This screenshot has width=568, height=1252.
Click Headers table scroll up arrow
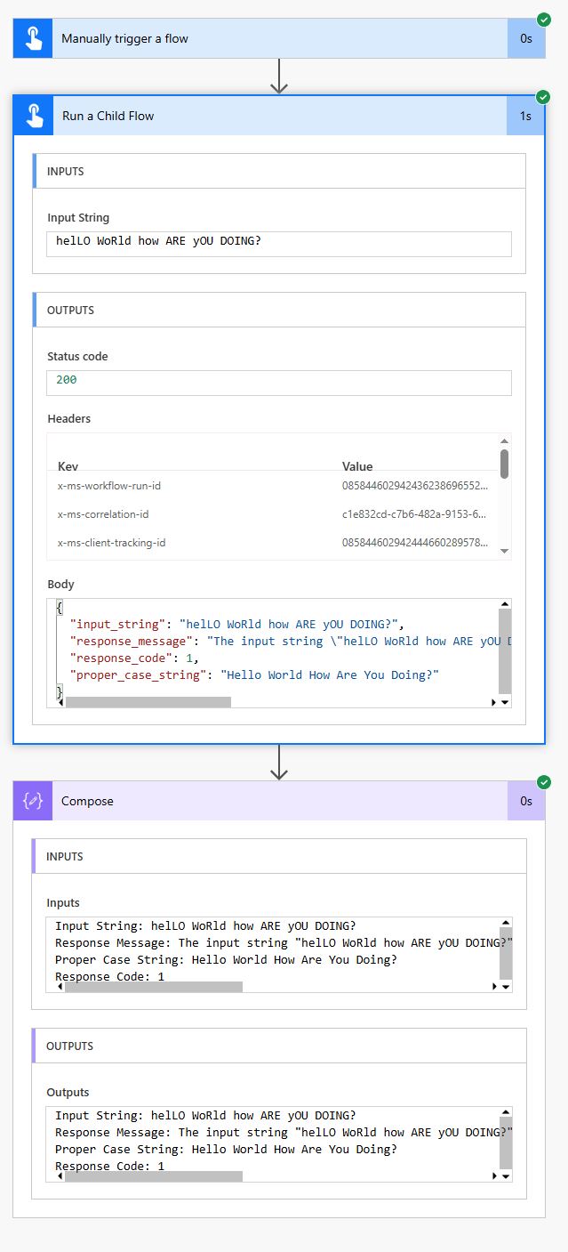pyautogui.click(x=504, y=440)
